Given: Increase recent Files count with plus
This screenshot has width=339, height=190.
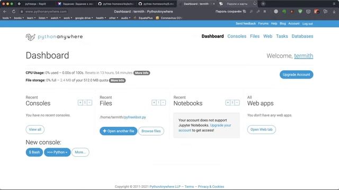Looking at the screenshot, I should click(154, 103).
